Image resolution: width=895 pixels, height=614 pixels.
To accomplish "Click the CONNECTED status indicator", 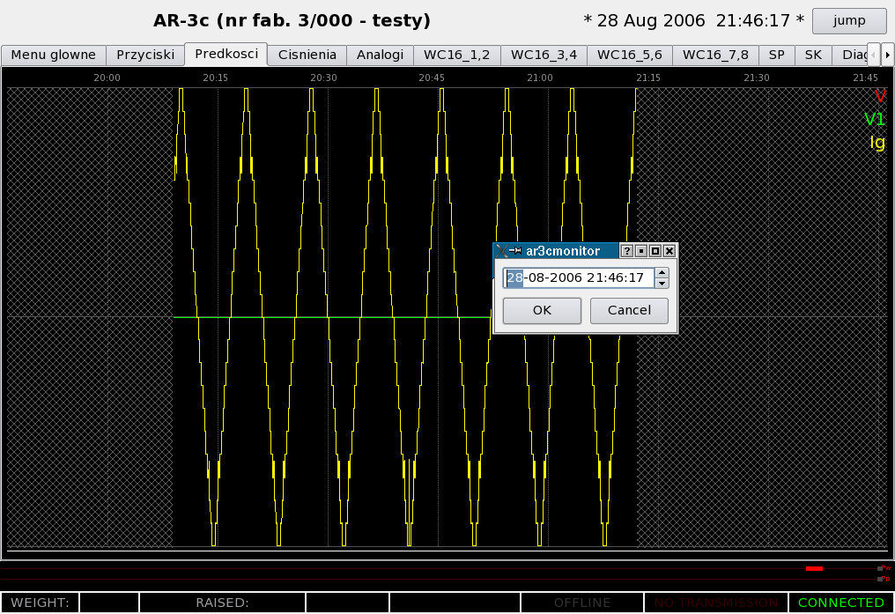I will pyautogui.click(x=840, y=603).
